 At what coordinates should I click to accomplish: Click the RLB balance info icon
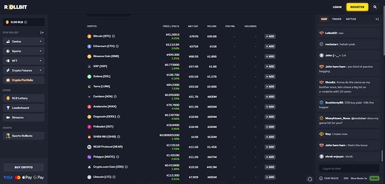(26, 22)
